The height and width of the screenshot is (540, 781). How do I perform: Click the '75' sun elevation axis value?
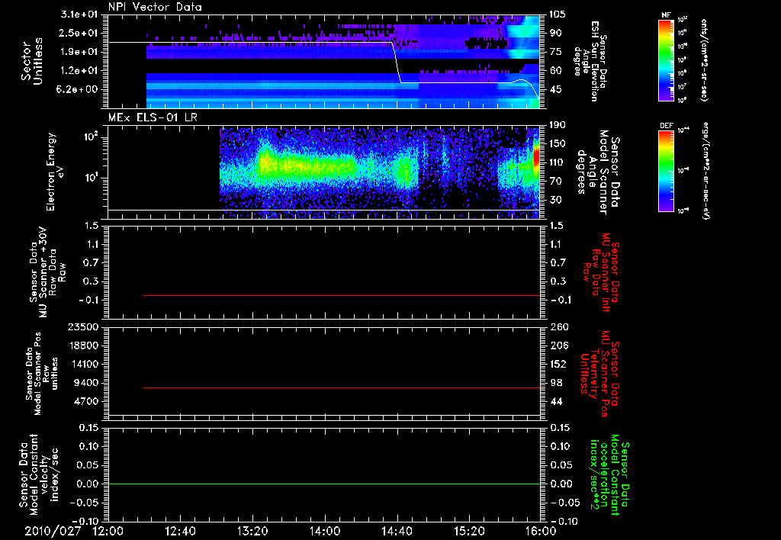tap(555, 52)
